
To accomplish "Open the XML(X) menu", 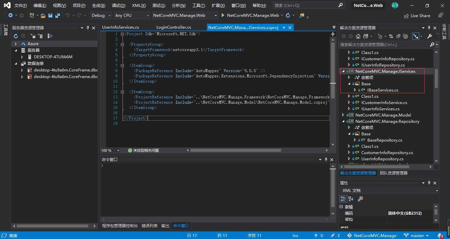I will coord(139,6).
